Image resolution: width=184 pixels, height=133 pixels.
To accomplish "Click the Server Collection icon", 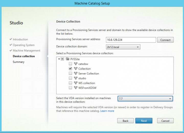I will 75,74.
